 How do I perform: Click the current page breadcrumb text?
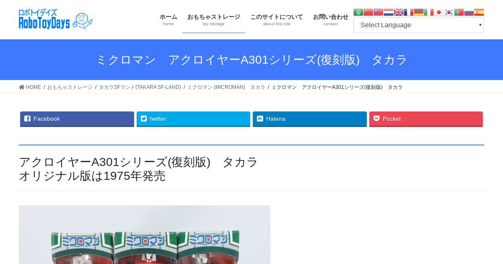[x=337, y=87]
